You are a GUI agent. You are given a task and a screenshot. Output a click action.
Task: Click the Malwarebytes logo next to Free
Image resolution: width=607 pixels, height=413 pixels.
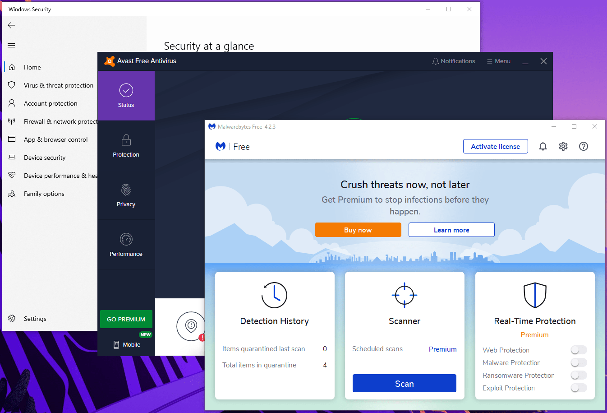(221, 146)
